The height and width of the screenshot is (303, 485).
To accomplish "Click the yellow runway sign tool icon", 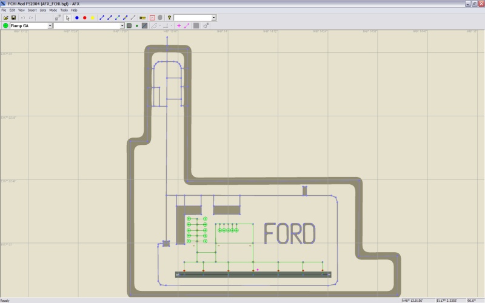I will pyautogui.click(x=142, y=18).
